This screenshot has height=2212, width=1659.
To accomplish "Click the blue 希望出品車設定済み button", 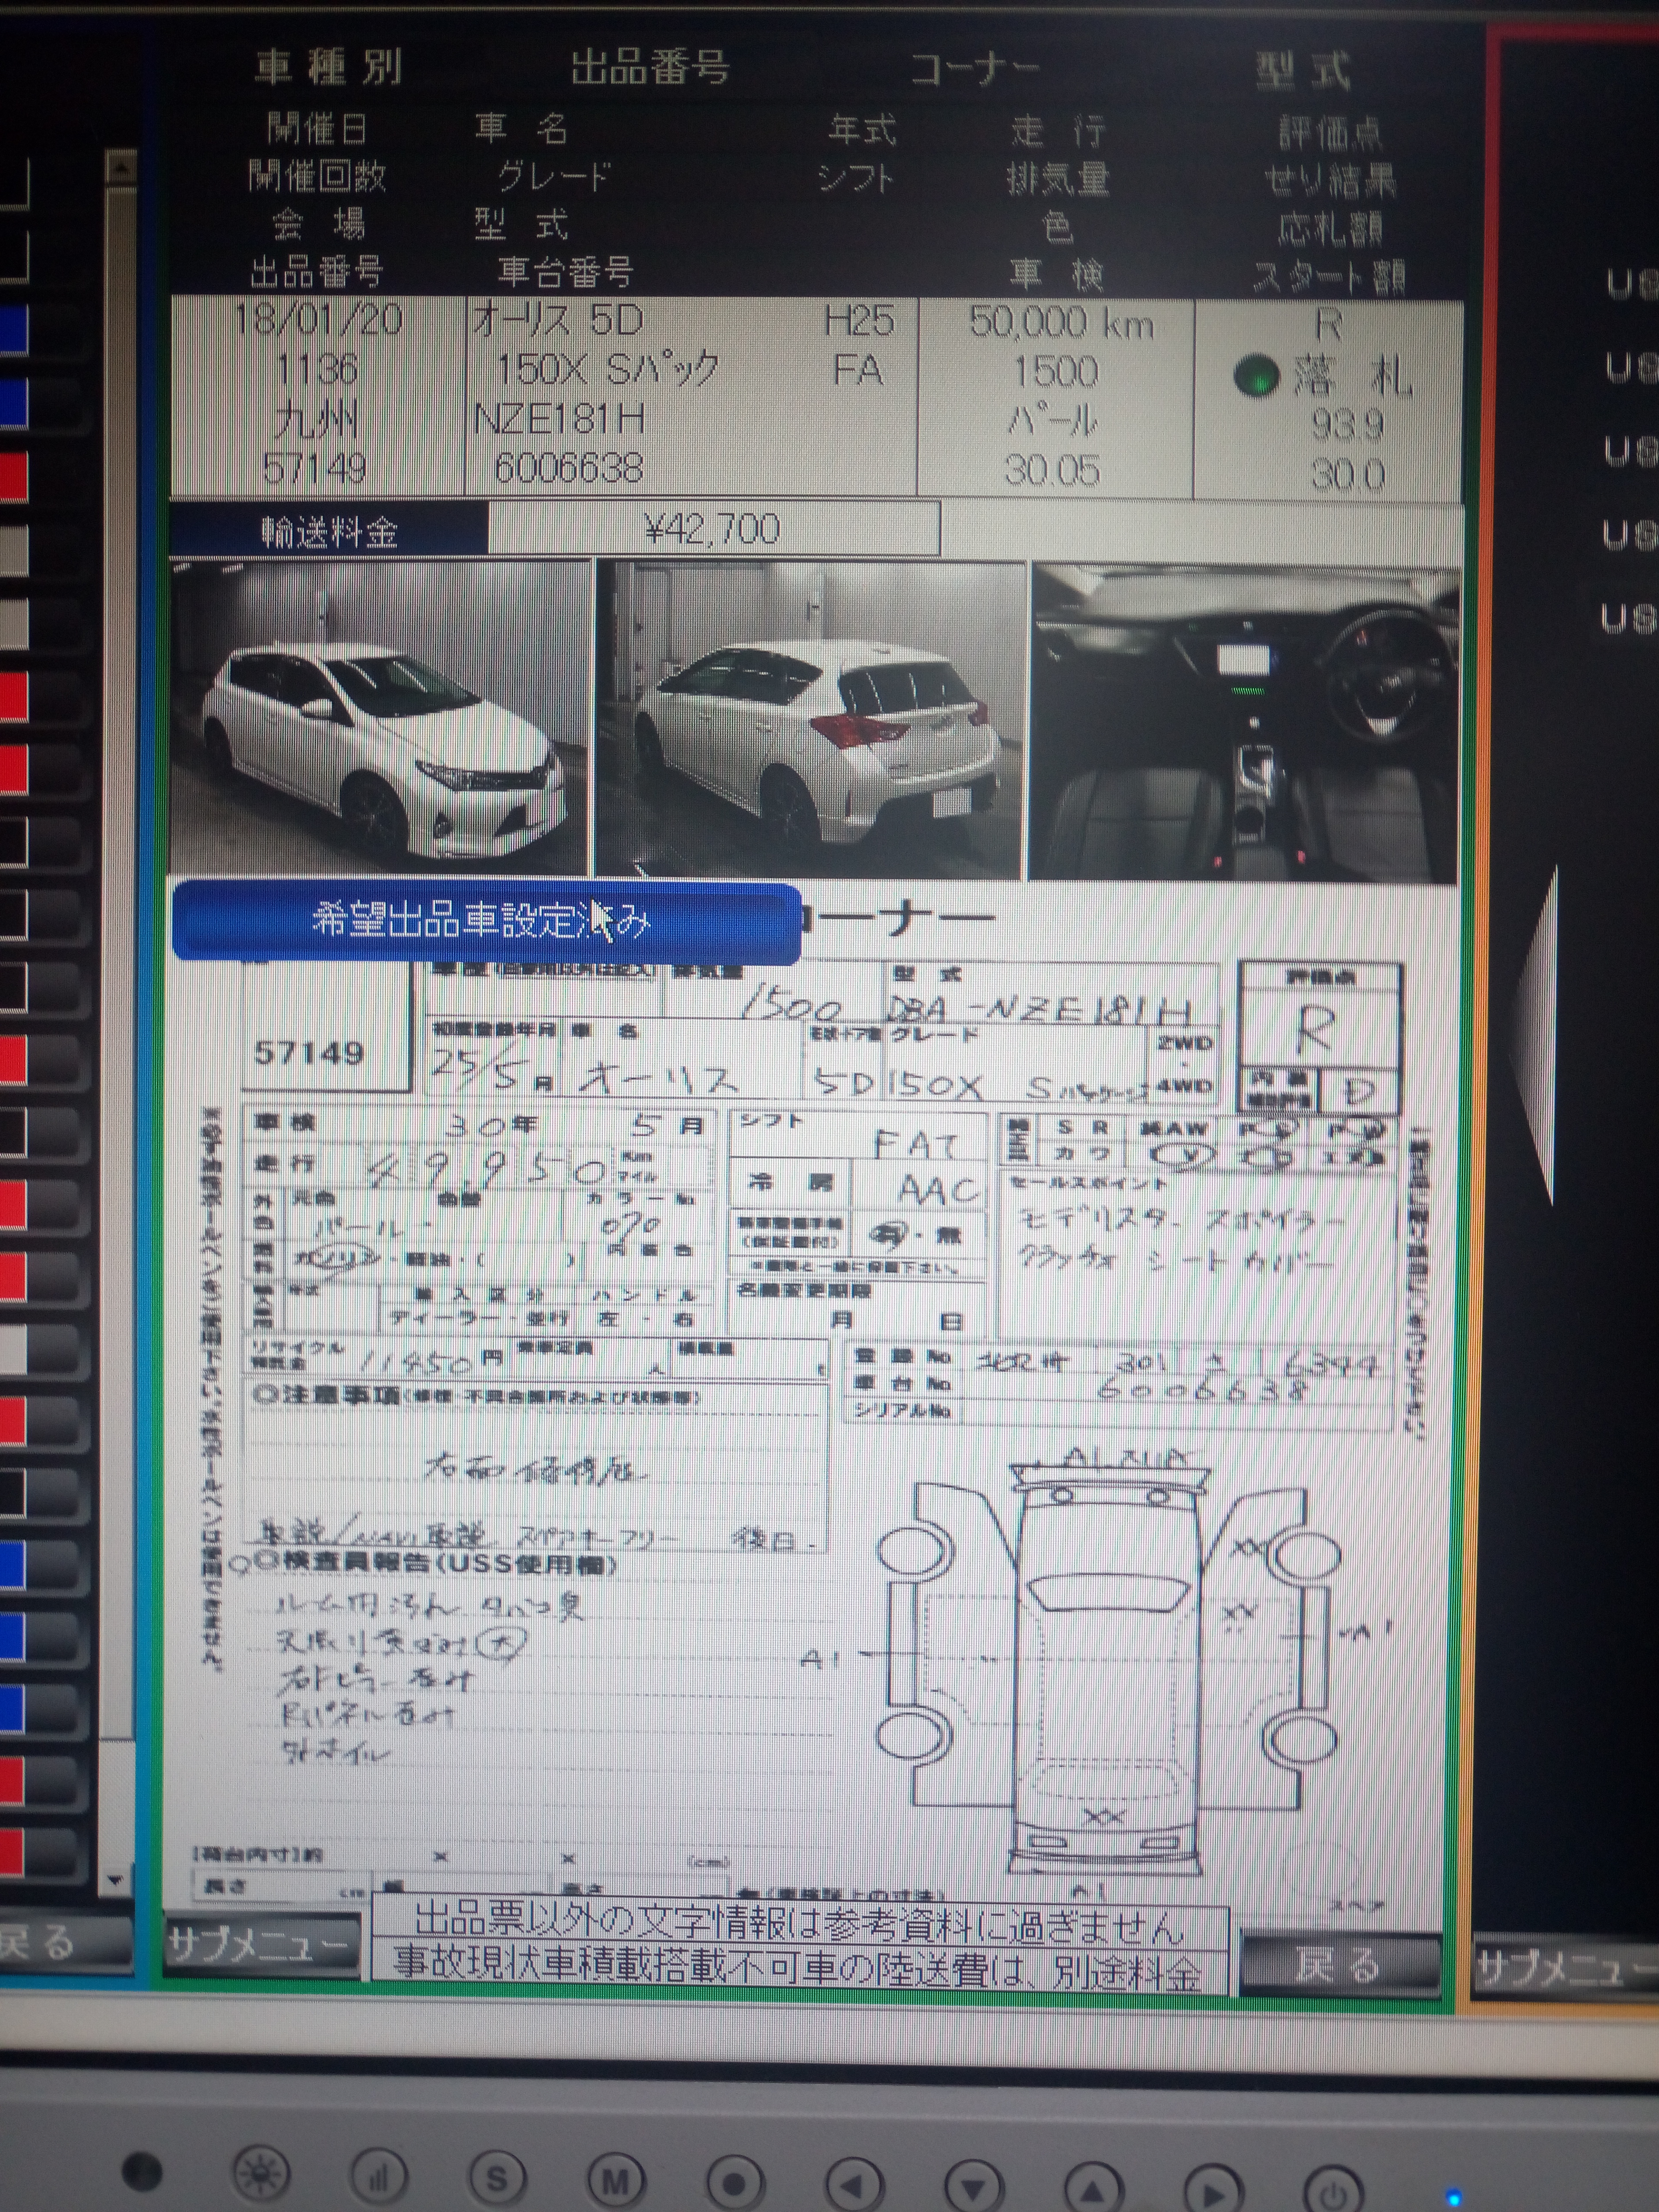I will point(486,921).
